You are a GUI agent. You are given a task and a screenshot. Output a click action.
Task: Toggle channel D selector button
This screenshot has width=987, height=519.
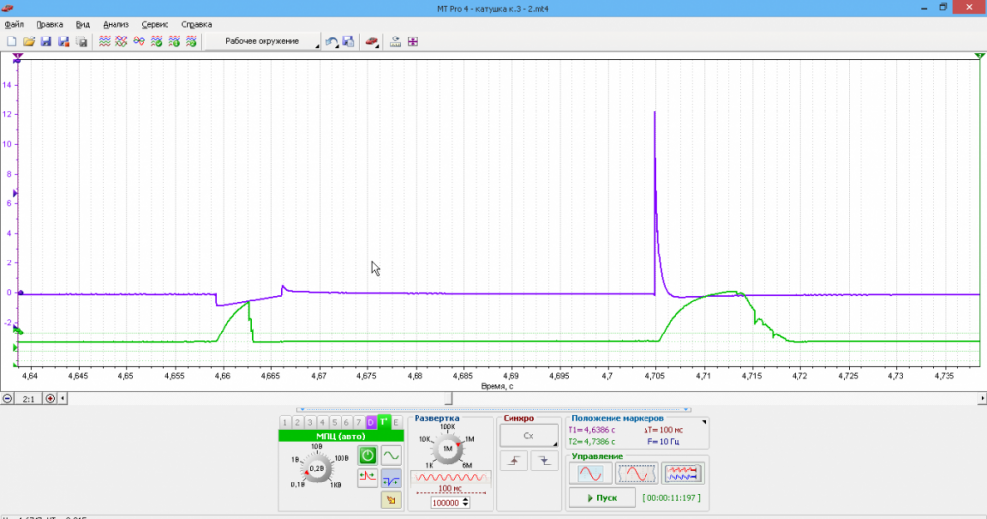pos(371,422)
